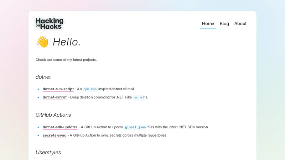
Task: Click the npm run code snippet
Action: click(x=90, y=89)
